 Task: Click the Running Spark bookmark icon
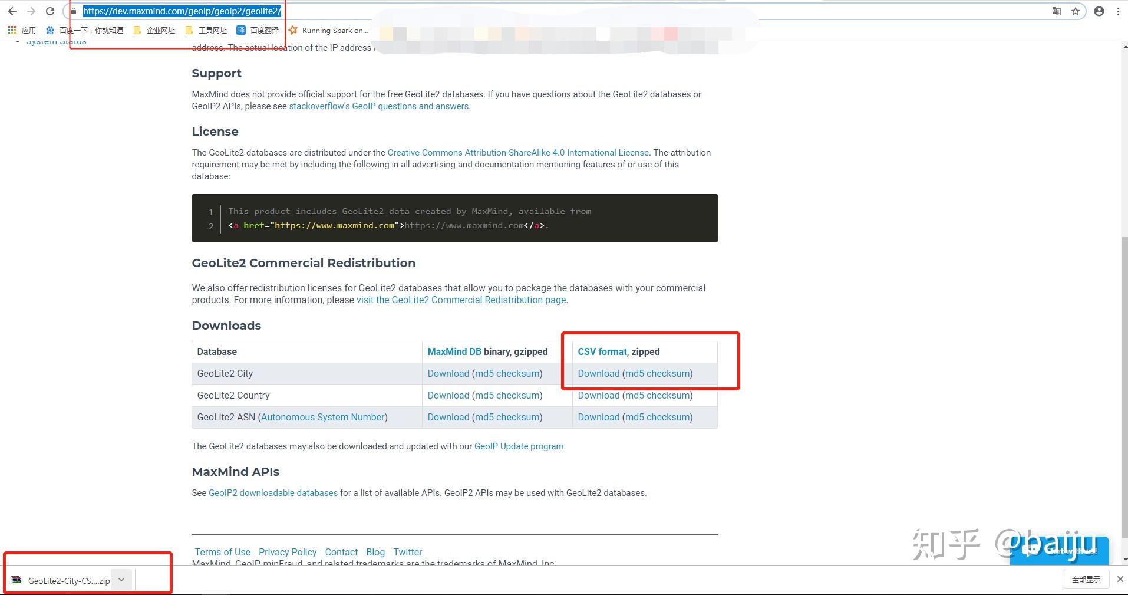(293, 30)
